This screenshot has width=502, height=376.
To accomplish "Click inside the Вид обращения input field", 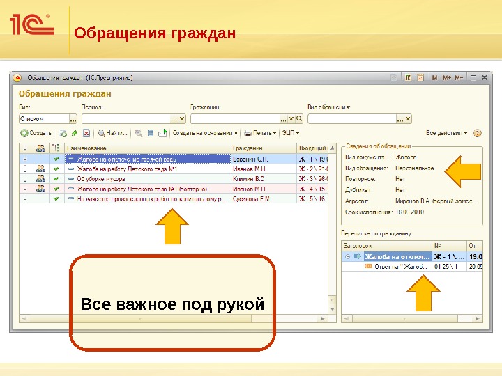I will (x=352, y=119).
